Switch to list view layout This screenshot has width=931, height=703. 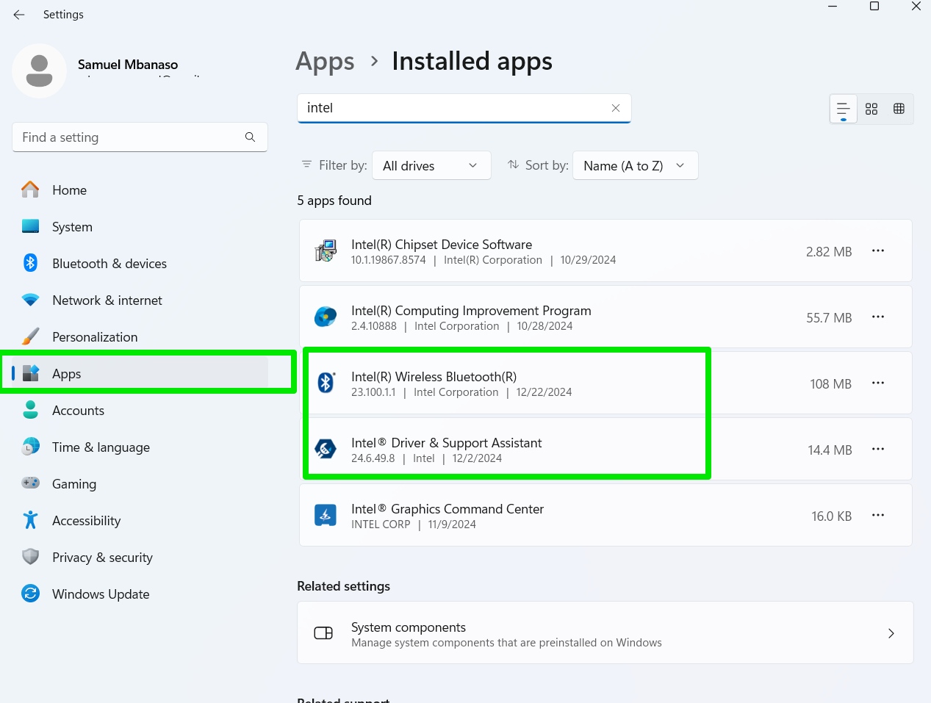click(x=844, y=109)
